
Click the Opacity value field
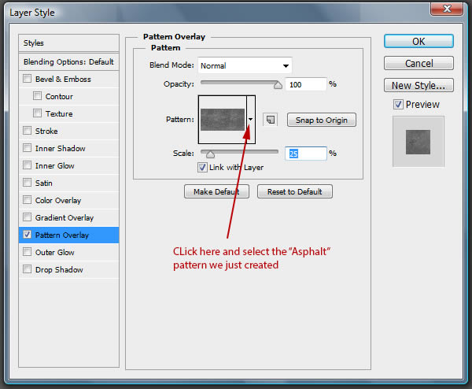[x=306, y=84]
